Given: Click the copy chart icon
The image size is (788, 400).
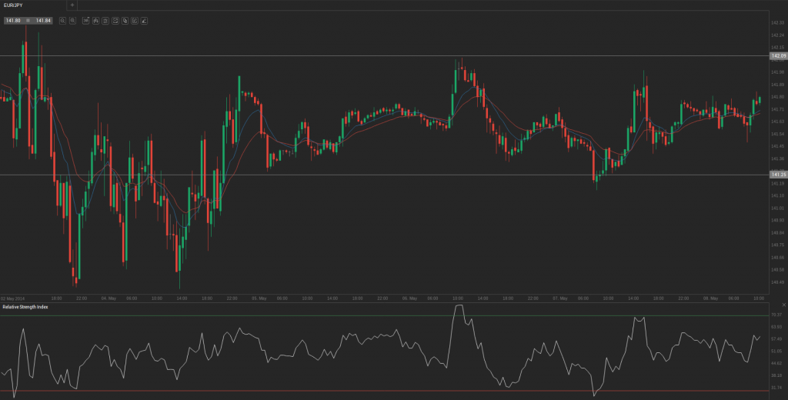Looking at the screenshot, I should [x=125, y=21].
